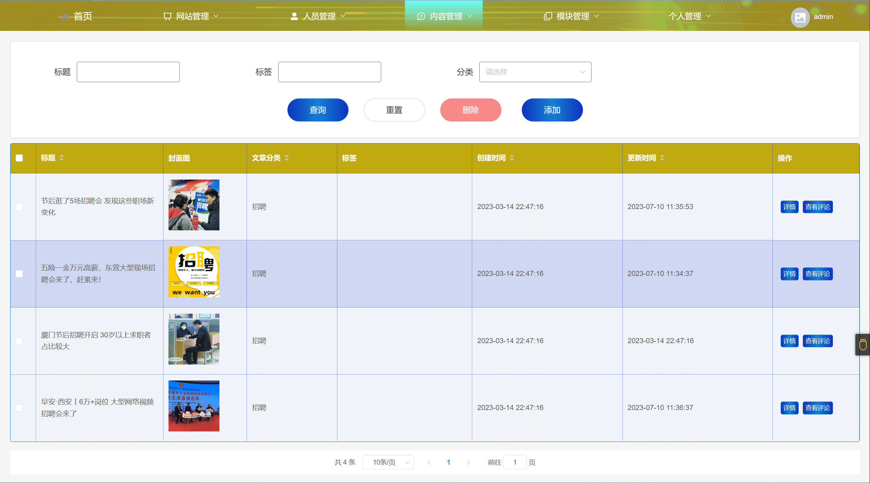
Task: Sort table by 标题 column arrows
Action: (x=61, y=158)
